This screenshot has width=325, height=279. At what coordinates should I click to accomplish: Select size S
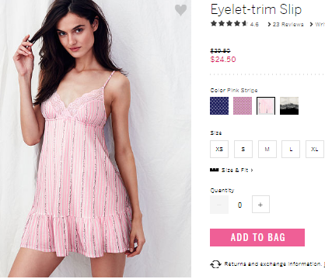click(x=243, y=149)
